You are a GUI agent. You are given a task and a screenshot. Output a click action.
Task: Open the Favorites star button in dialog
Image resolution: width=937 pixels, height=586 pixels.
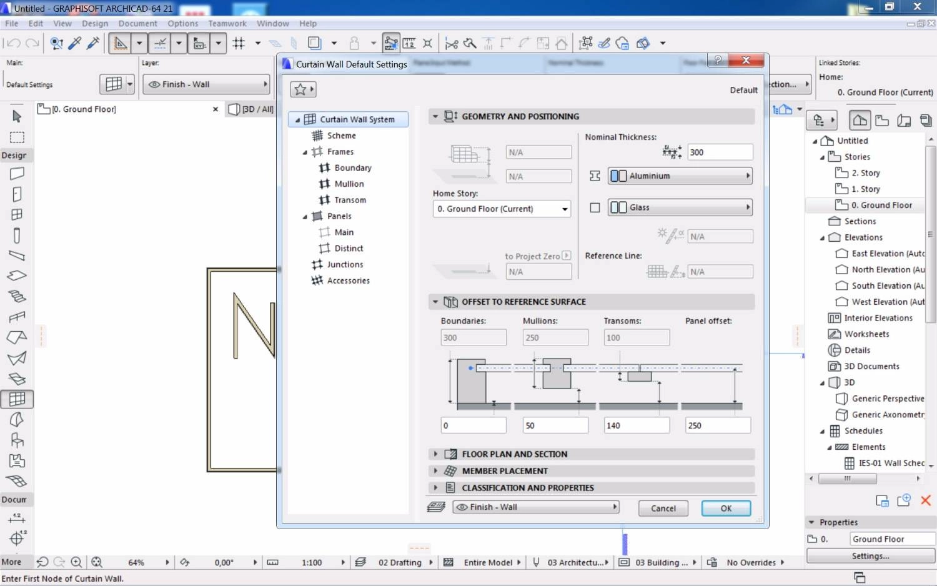pos(303,89)
